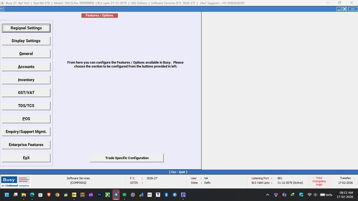Open Regional Settings configuration

tap(26, 28)
